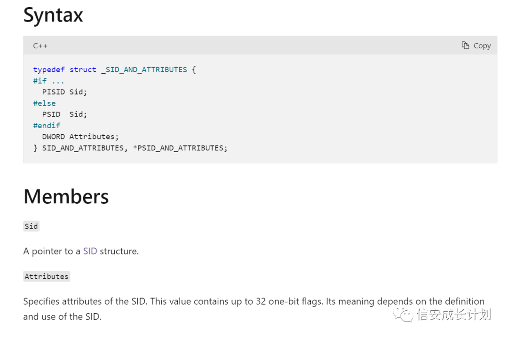Click the #else directive in code
508x337 pixels.
click(44, 103)
